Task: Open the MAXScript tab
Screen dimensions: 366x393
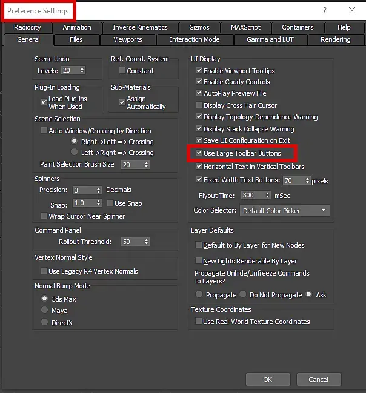Action: 245,27
